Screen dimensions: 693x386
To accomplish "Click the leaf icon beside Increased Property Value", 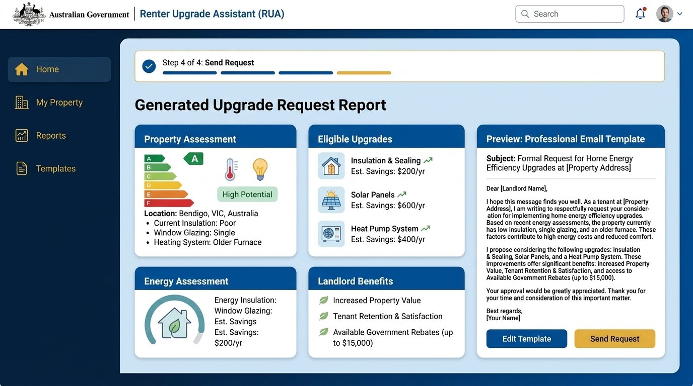I will [324, 301].
